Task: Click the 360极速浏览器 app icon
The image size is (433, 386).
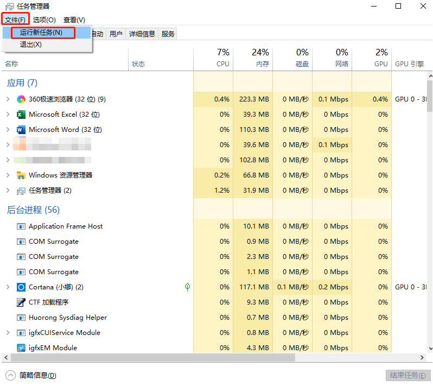Action: coord(21,99)
